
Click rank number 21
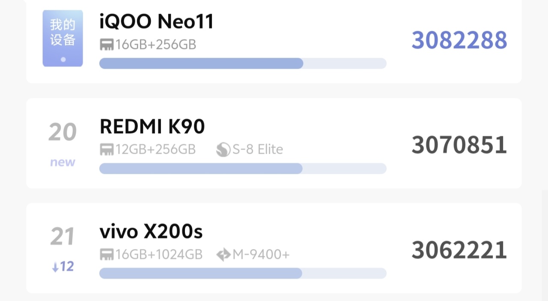pyautogui.click(x=63, y=237)
